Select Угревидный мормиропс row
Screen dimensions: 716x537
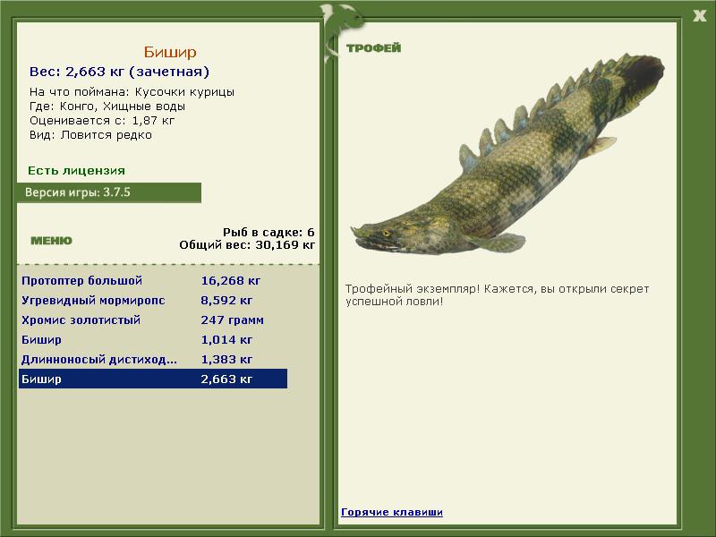(153, 300)
